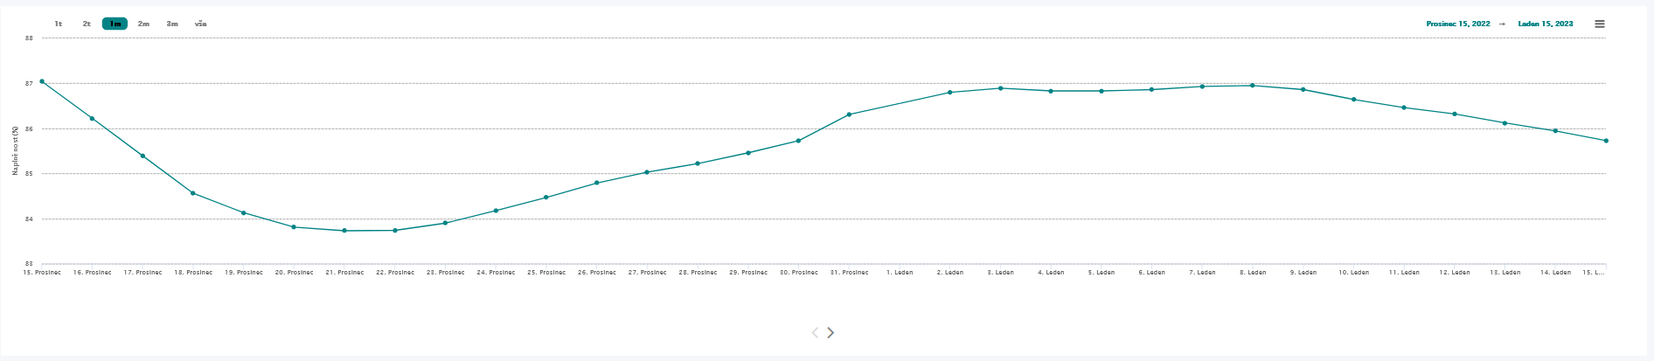The height and width of the screenshot is (361, 1654).
Task: Click the last data point on 15. Leden
Action: coord(1606,141)
